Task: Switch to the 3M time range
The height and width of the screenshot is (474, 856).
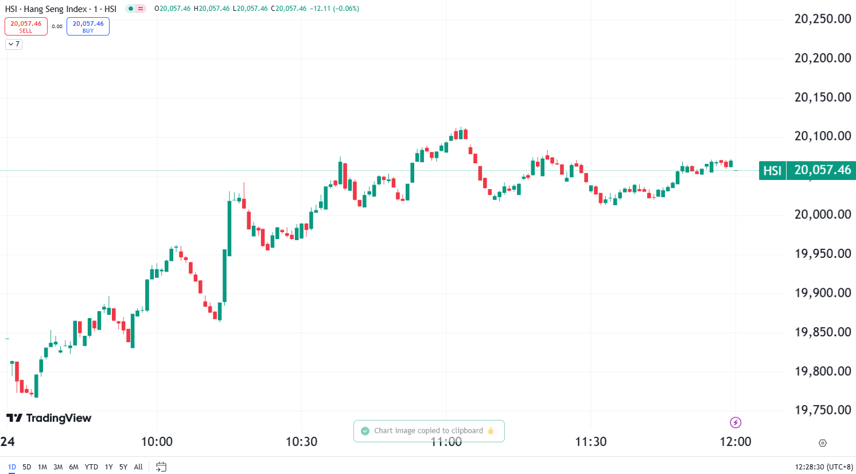Action: 58,467
